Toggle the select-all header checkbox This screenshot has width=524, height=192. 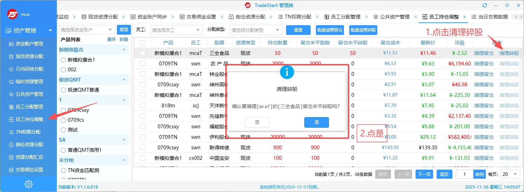click(143, 43)
